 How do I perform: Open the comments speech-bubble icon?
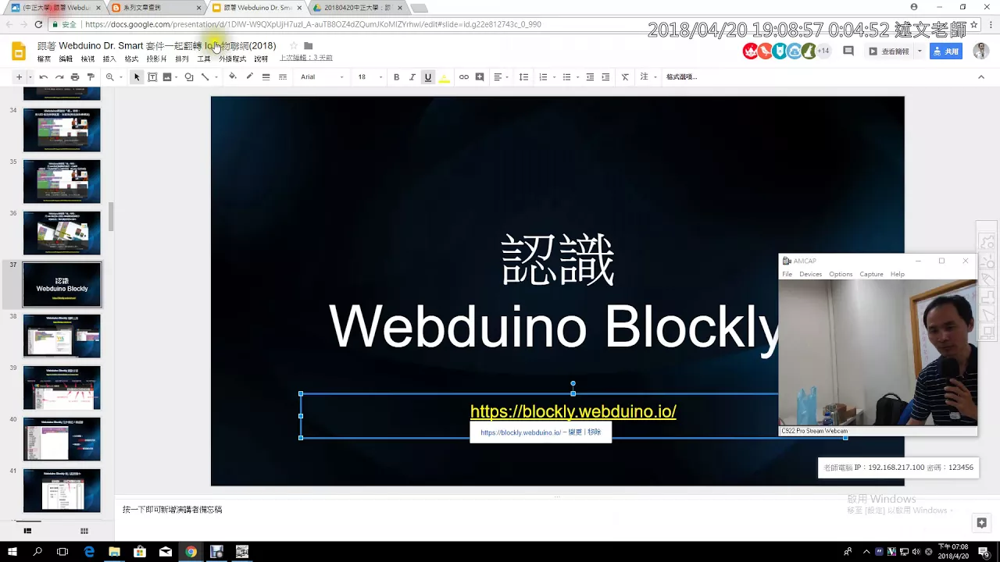click(x=848, y=52)
